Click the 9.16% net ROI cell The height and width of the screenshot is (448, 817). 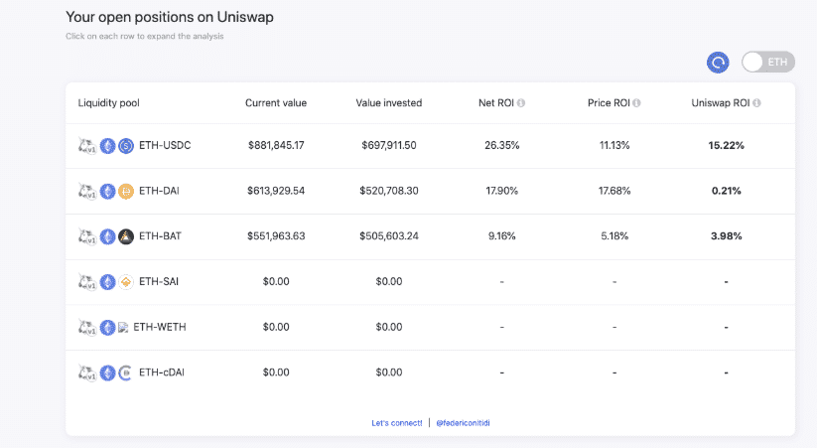(501, 236)
